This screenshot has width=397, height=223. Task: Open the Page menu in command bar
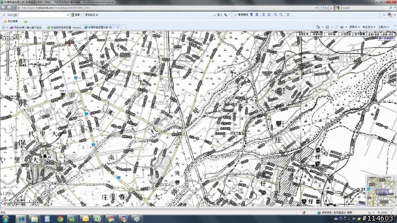click(354, 27)
